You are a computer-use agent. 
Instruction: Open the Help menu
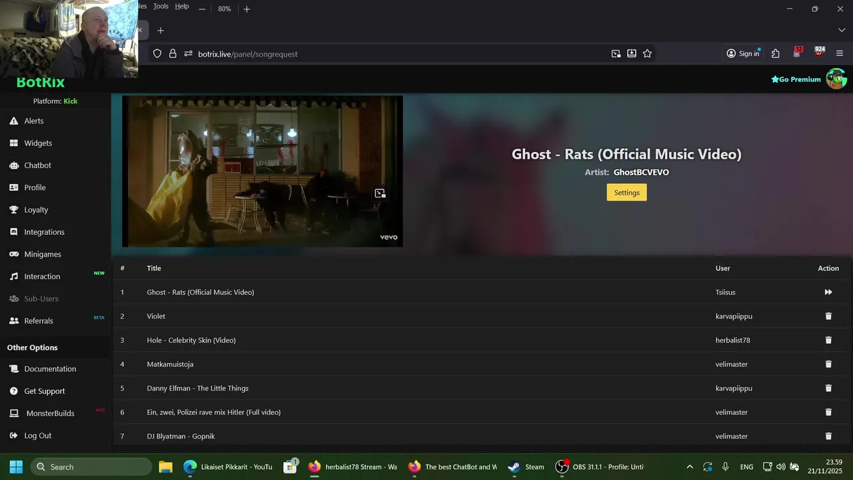(x=182, y=6)
